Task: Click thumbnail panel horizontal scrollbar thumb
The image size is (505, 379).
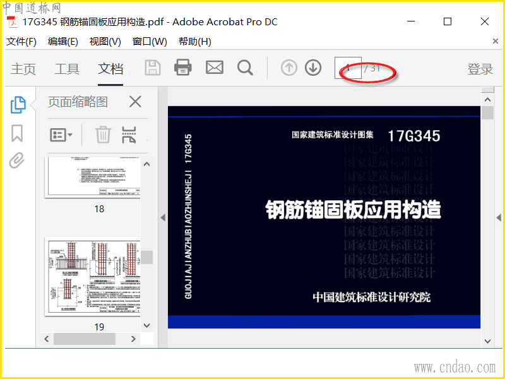Action: click(x=85, y=339)
